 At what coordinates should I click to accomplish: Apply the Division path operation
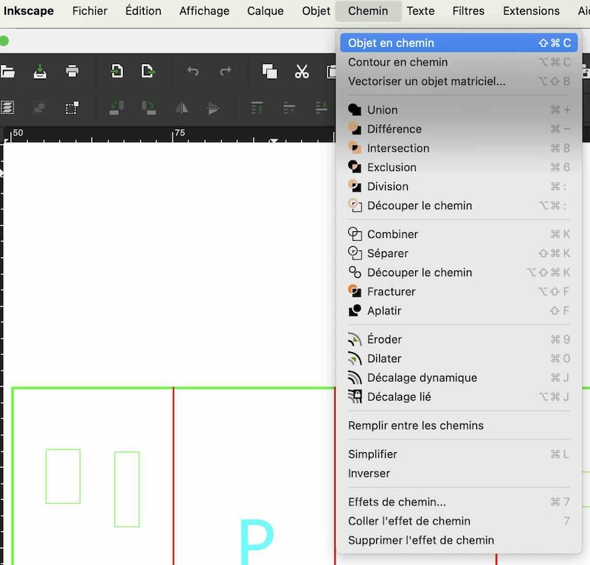pos(459,186)
